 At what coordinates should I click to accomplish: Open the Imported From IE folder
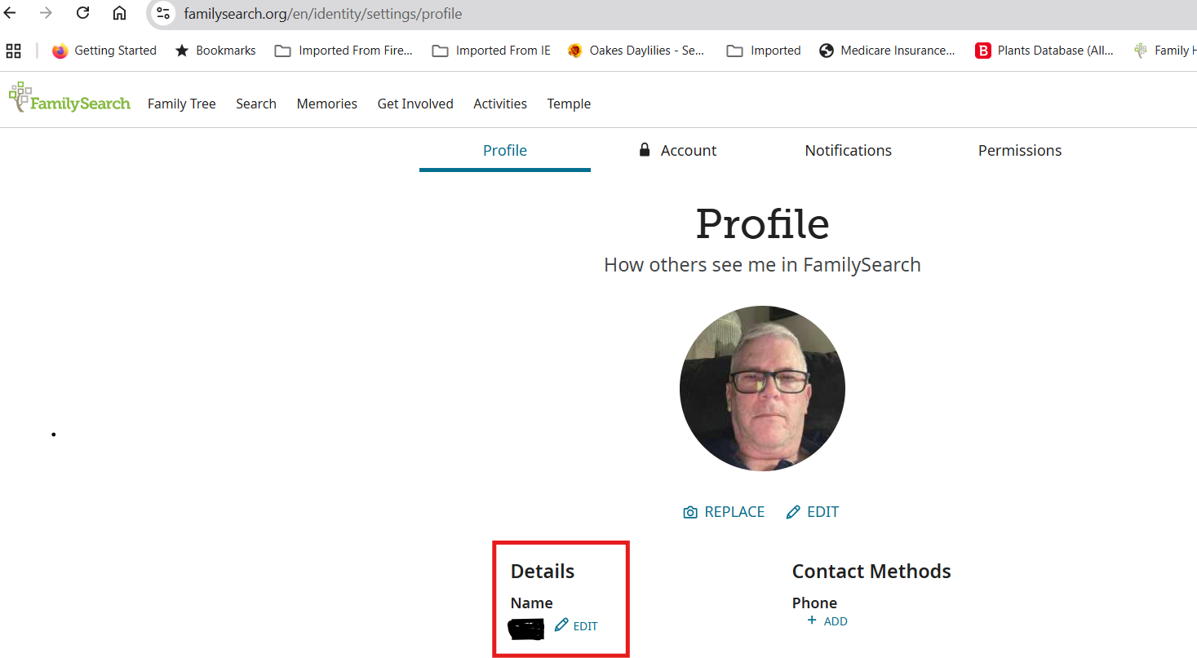491,51
